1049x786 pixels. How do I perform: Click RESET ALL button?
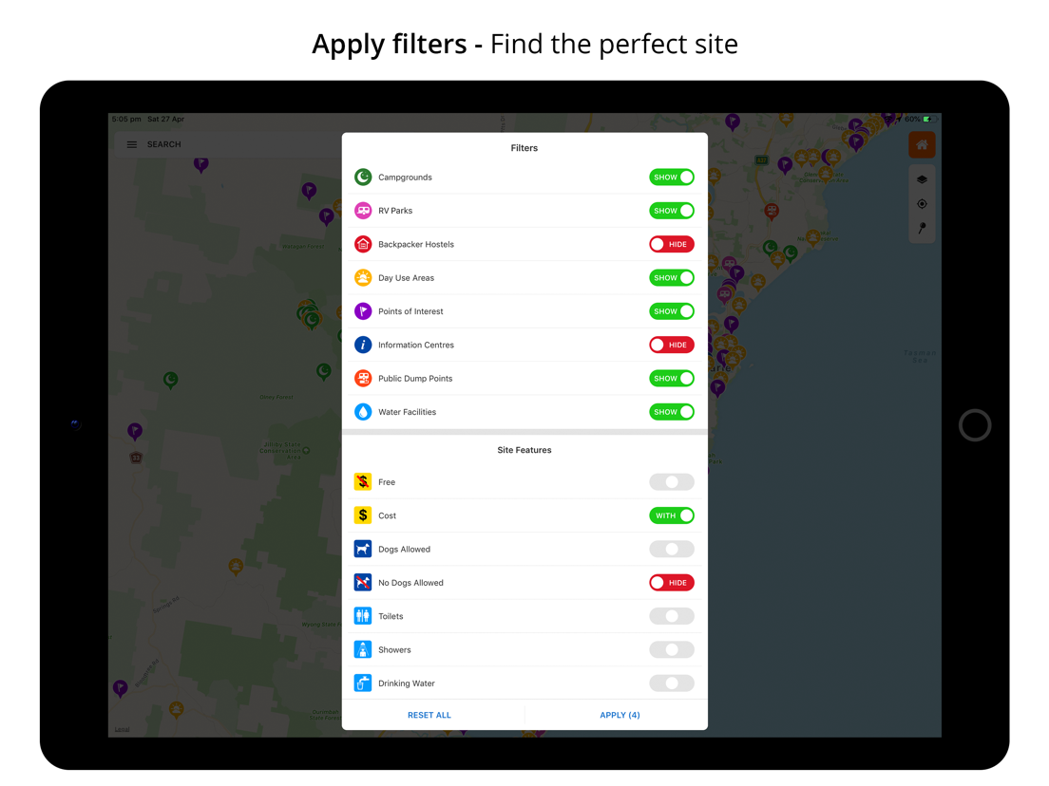coord(429,715)
